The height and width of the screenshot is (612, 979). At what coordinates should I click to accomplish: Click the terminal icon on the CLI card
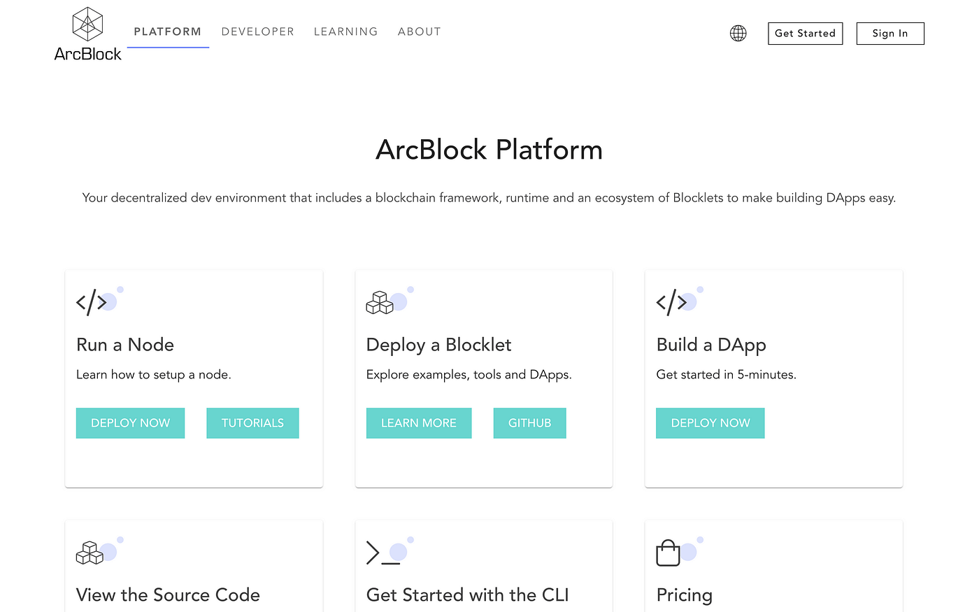pos(380,552)
